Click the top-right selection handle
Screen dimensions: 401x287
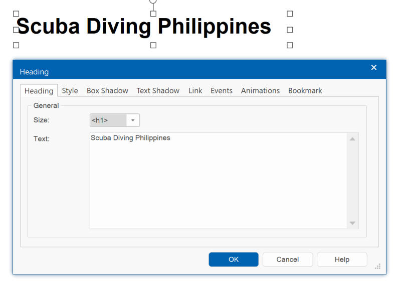(290, 14)
